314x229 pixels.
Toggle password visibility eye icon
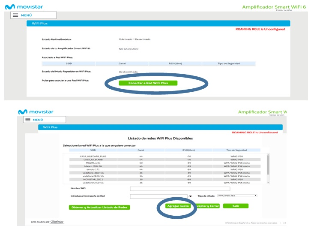[x=190, y=196]
